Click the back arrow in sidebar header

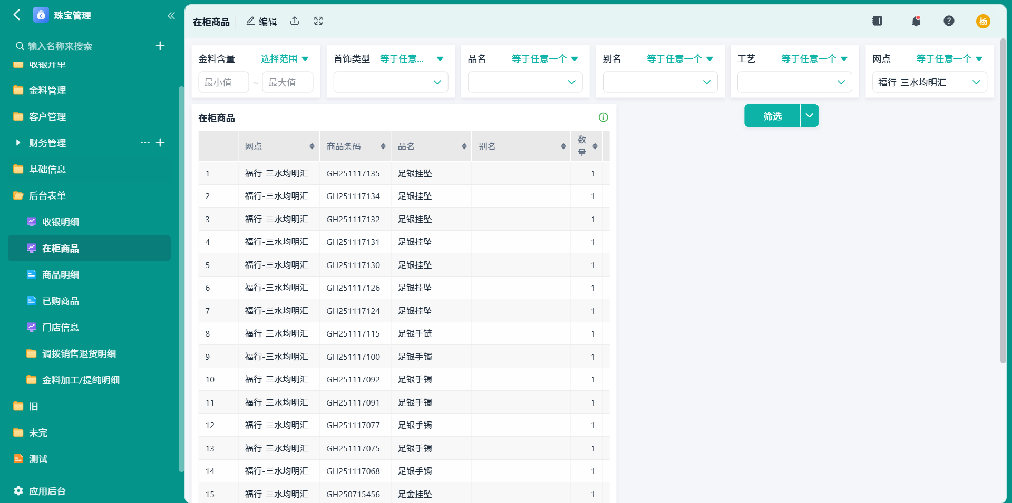coord(17,15)
